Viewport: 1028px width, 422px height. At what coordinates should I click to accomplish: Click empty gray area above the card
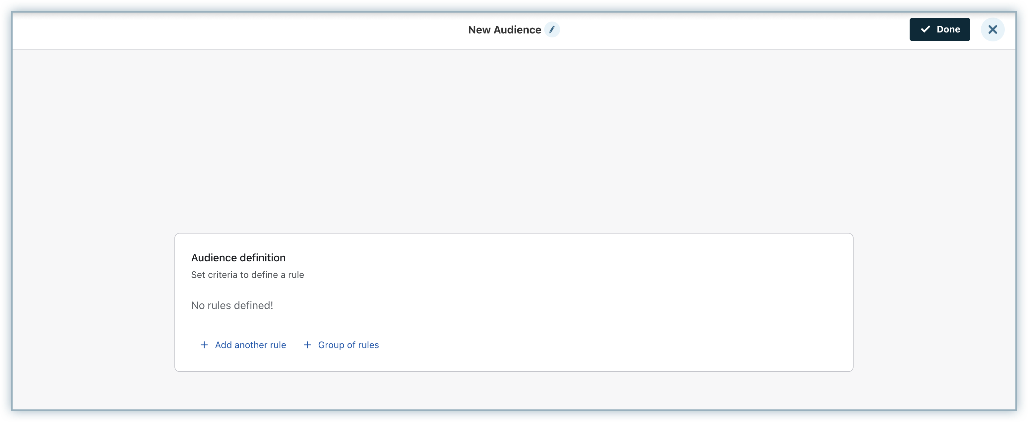point(514,139)
